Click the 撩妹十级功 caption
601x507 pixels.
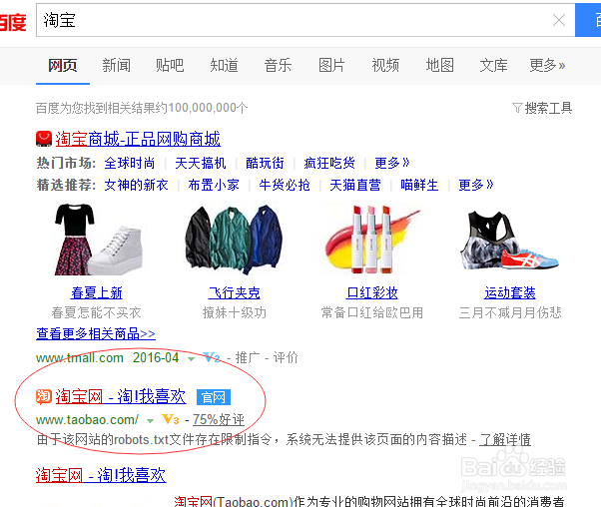click(235, 312)
